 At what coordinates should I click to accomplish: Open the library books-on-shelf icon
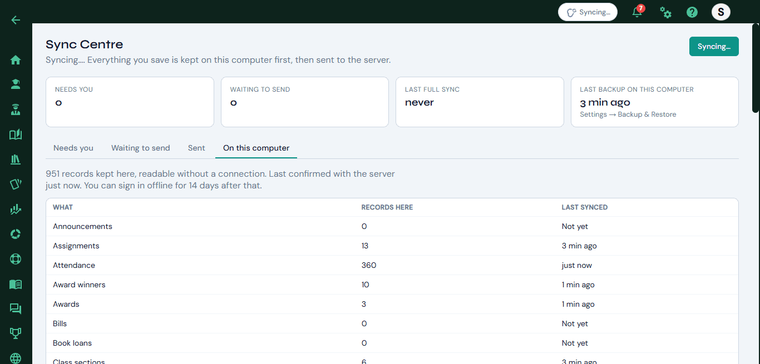click(16, 159)
